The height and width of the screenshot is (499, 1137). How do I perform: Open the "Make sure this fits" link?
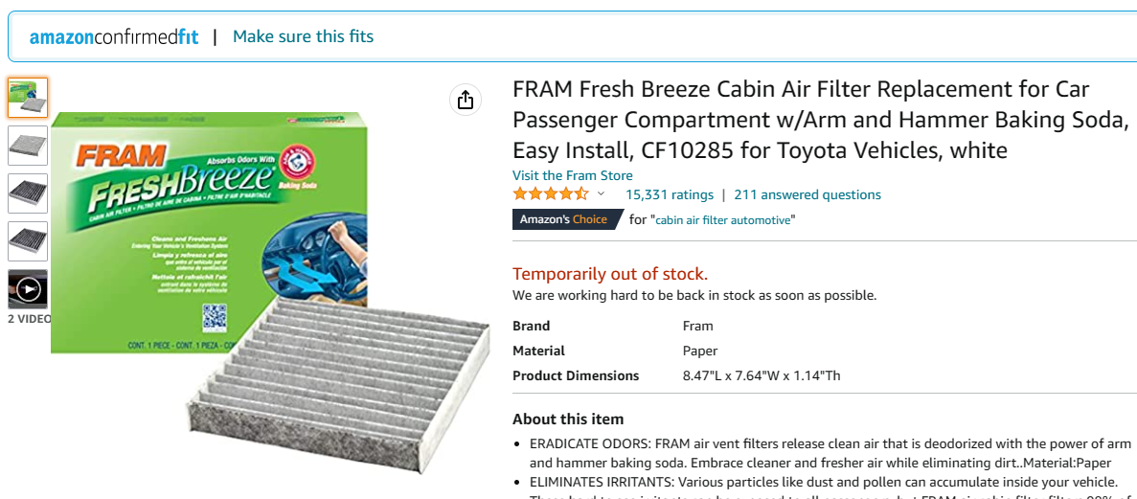click(303, 36)
